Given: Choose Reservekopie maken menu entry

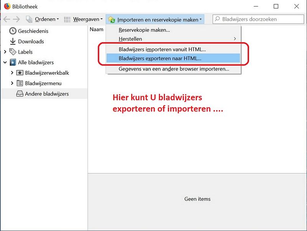Looking at the screenshot, I should (173, 30).
